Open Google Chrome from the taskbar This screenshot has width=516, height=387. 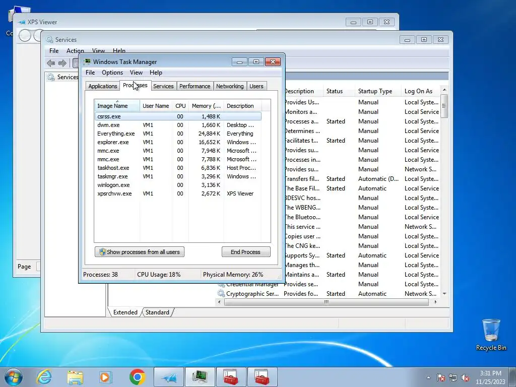137,377
